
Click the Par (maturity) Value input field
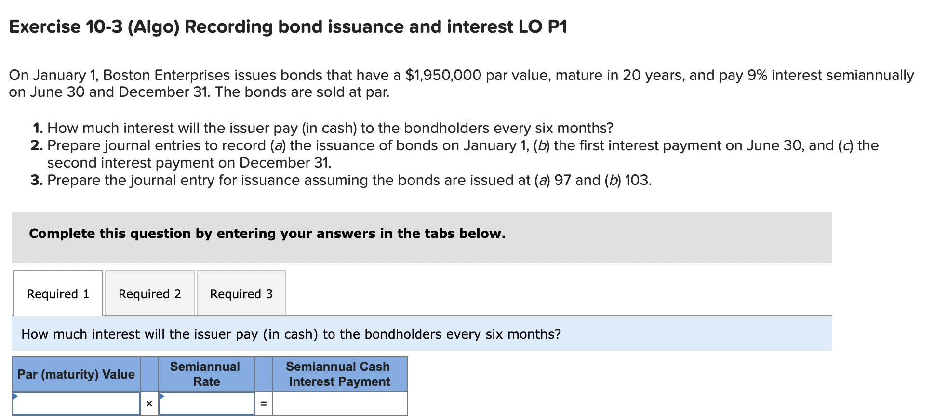[76, 403]
